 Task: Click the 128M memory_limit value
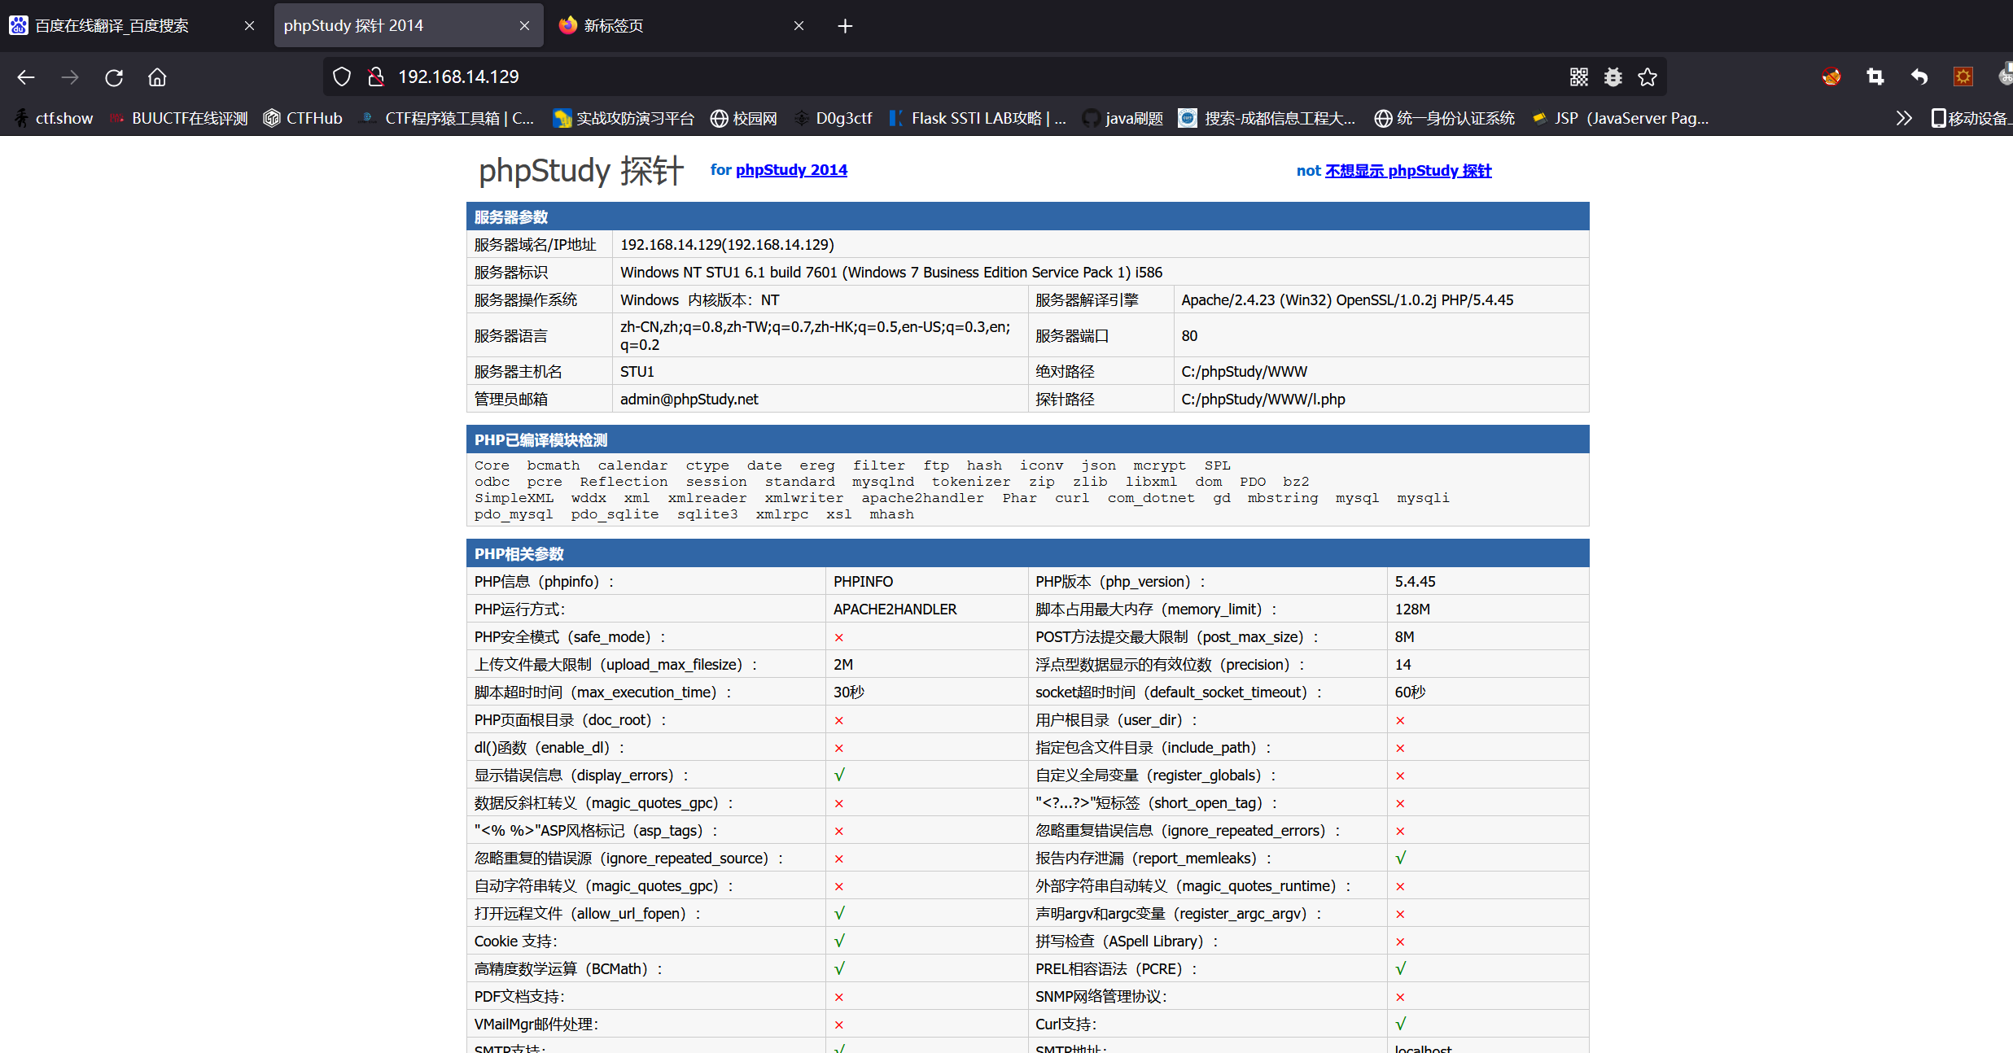coord(1412,610)
